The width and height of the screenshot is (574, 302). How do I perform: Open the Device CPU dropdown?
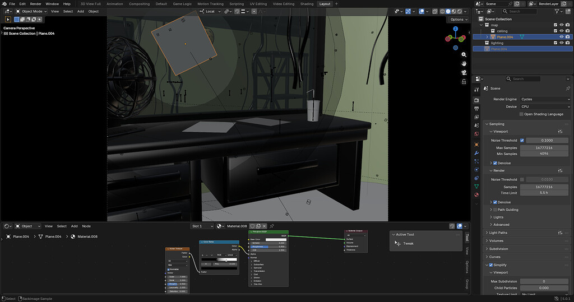pos(545,107)
